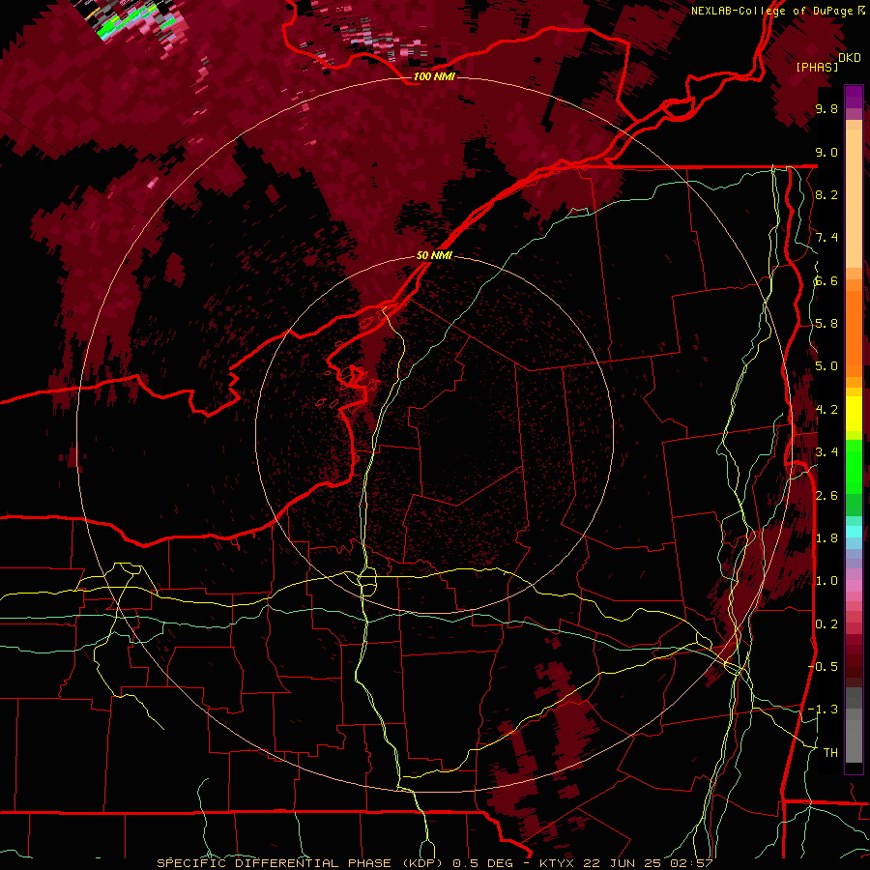The width and height of the screenshot is (870, 870).
Task: Click the 5.0 scale value
Action: tap(826, 366)
